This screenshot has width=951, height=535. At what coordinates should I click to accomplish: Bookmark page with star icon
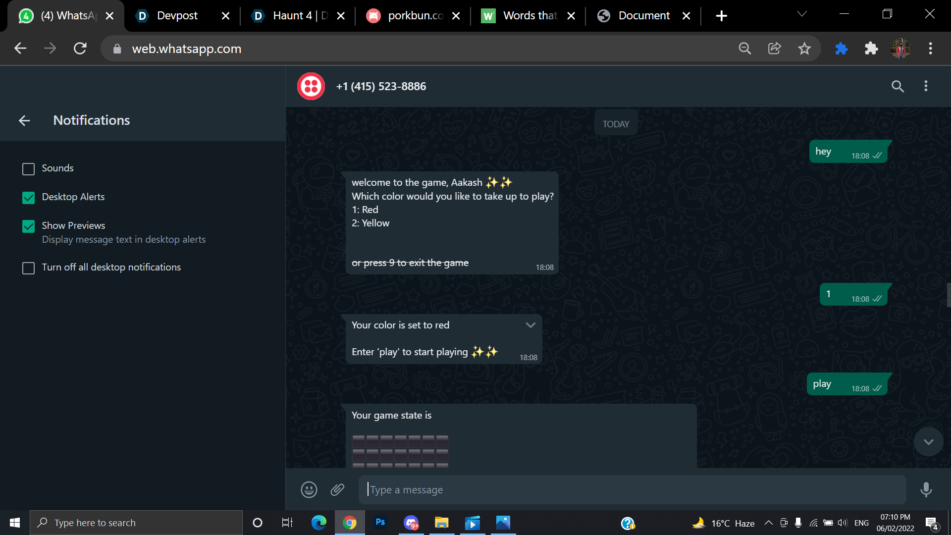tap(804, 49)
